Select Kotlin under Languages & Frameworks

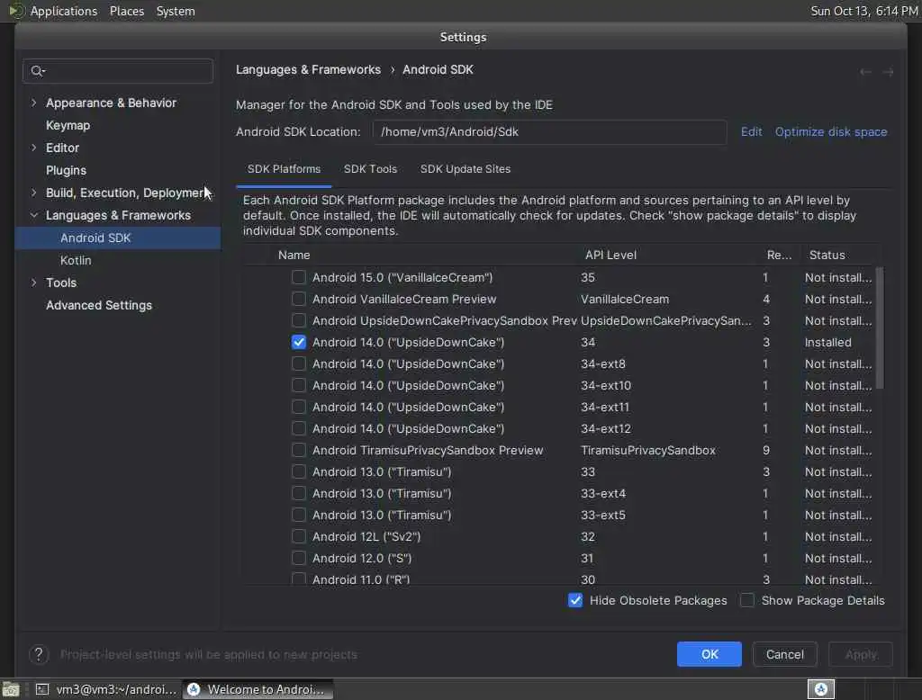(x=76, y=260)
